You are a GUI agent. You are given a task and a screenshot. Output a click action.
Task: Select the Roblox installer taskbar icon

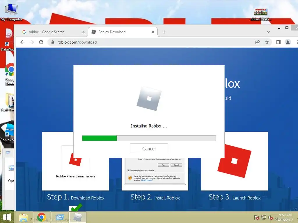coord(77,217)
